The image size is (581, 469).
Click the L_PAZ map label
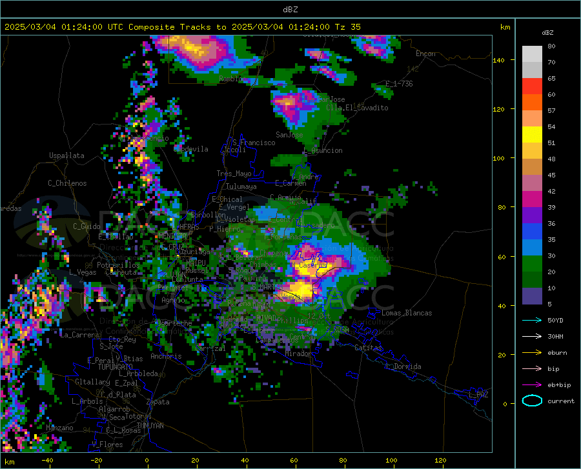click(x=478, y=395)
